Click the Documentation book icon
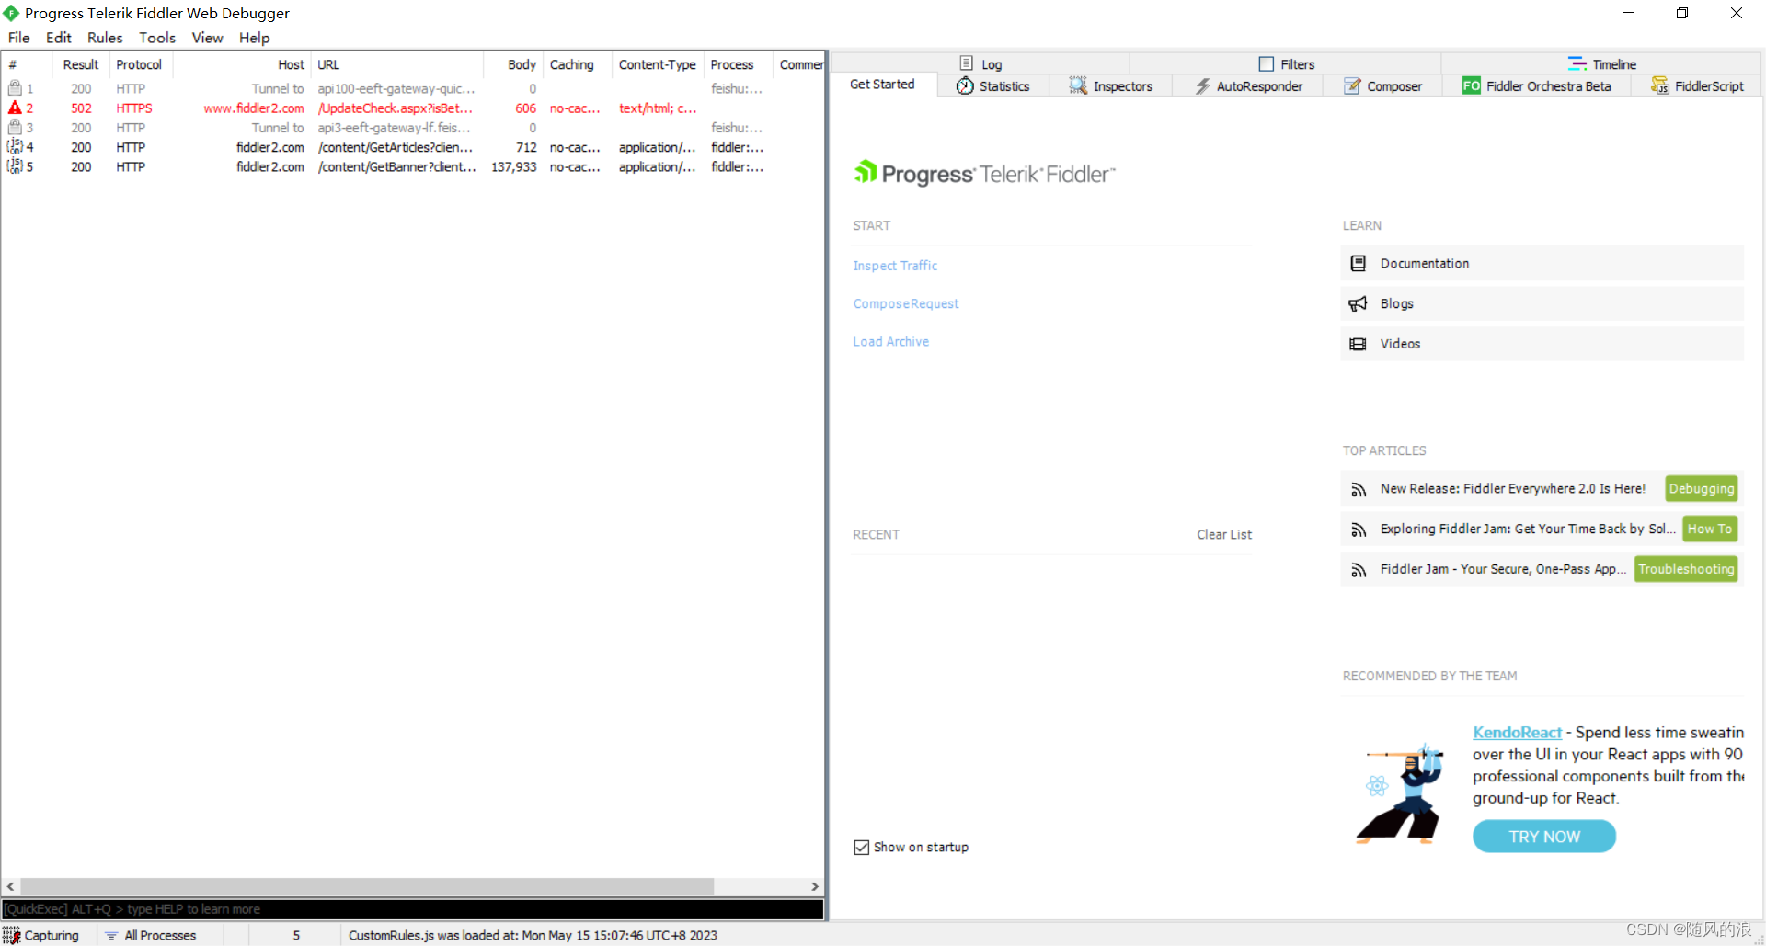 tap(1358, 263)
